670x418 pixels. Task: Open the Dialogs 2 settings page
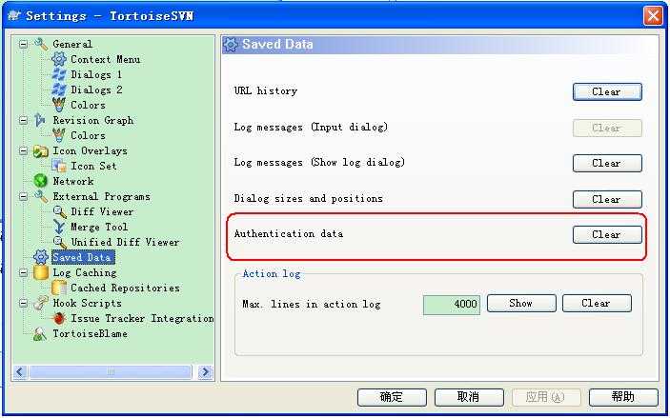click(x=96, y=90)
